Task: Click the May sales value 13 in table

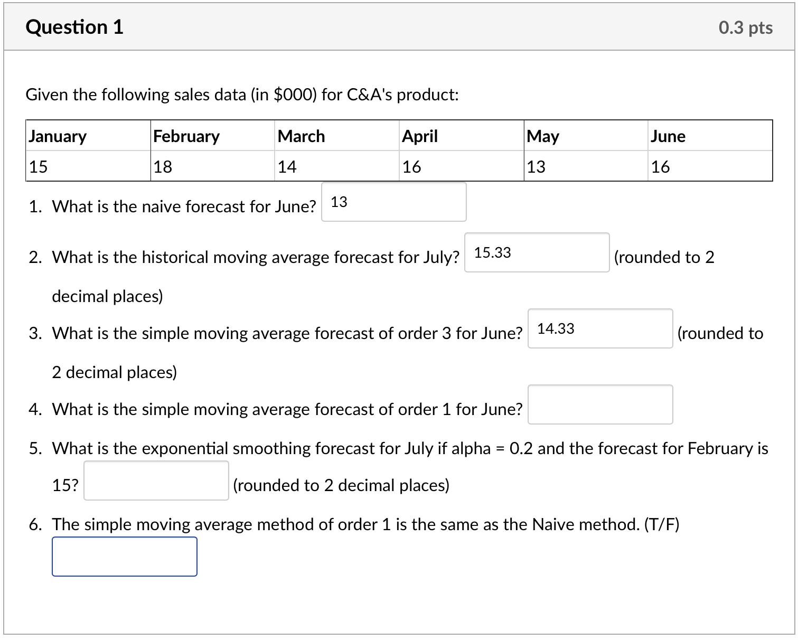Action: [536, 167]
